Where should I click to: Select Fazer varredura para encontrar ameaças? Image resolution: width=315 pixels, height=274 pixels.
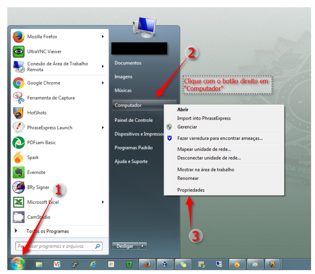224,138
